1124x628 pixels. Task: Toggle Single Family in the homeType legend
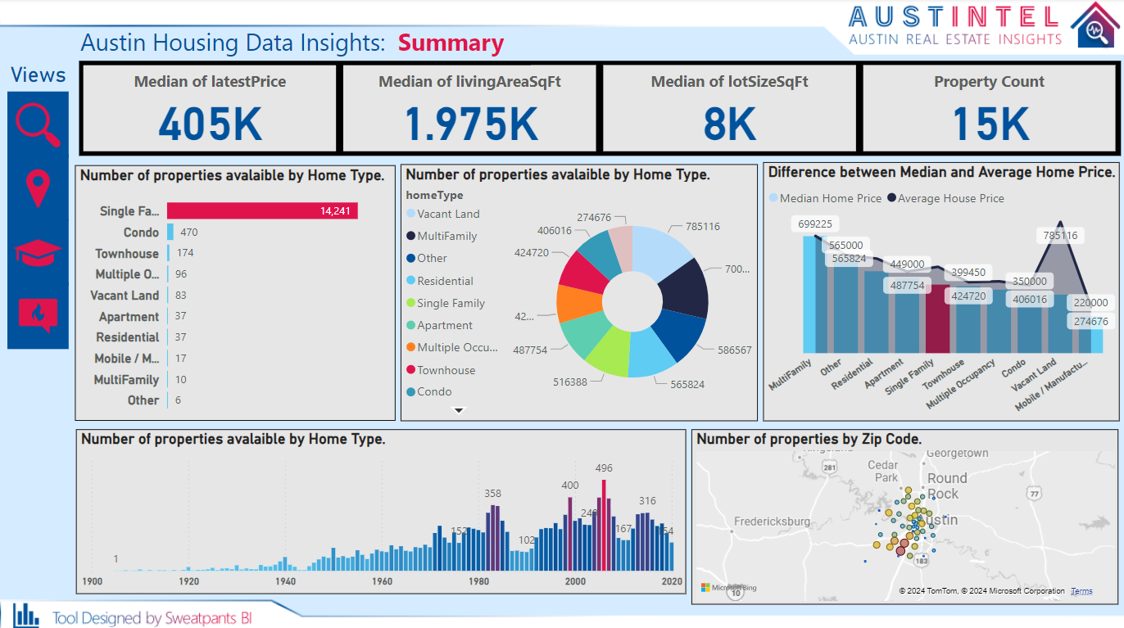(x=450, y=303)
